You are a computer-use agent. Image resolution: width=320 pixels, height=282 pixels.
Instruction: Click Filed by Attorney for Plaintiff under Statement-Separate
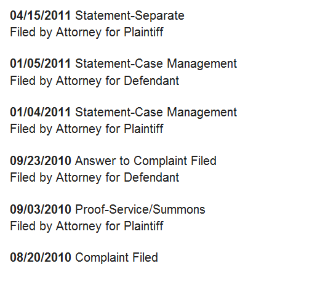(x=87, y=33)
